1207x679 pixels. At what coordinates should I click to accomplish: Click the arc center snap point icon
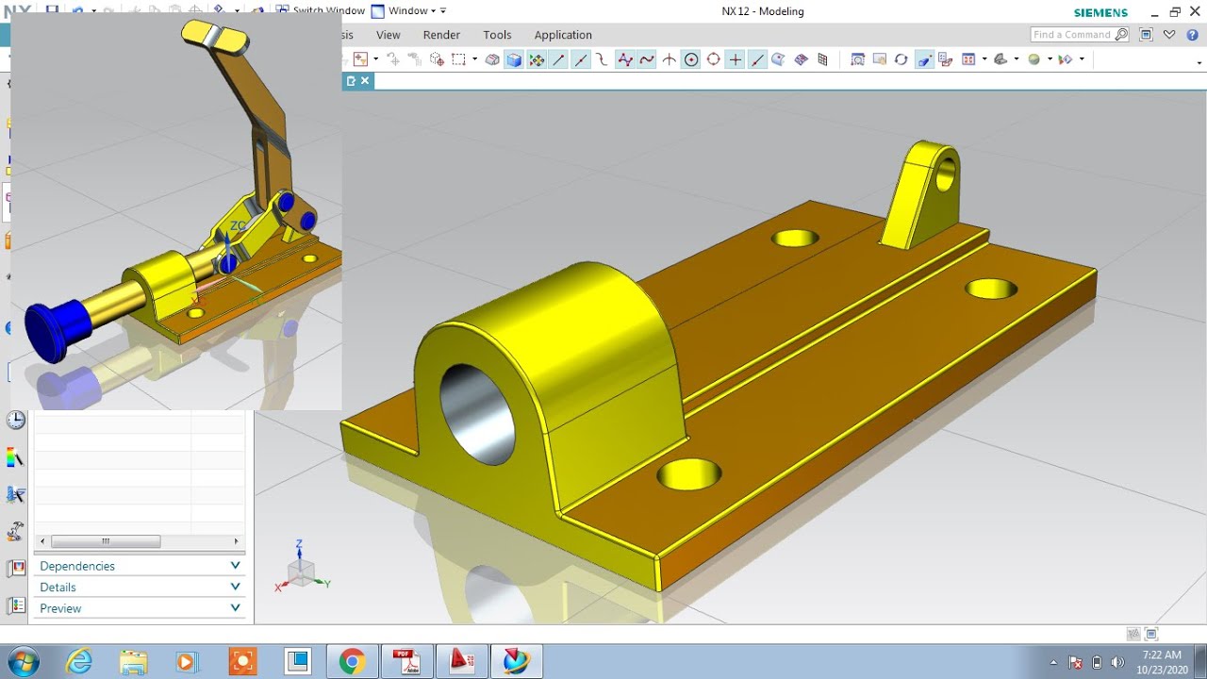(691, 59)
